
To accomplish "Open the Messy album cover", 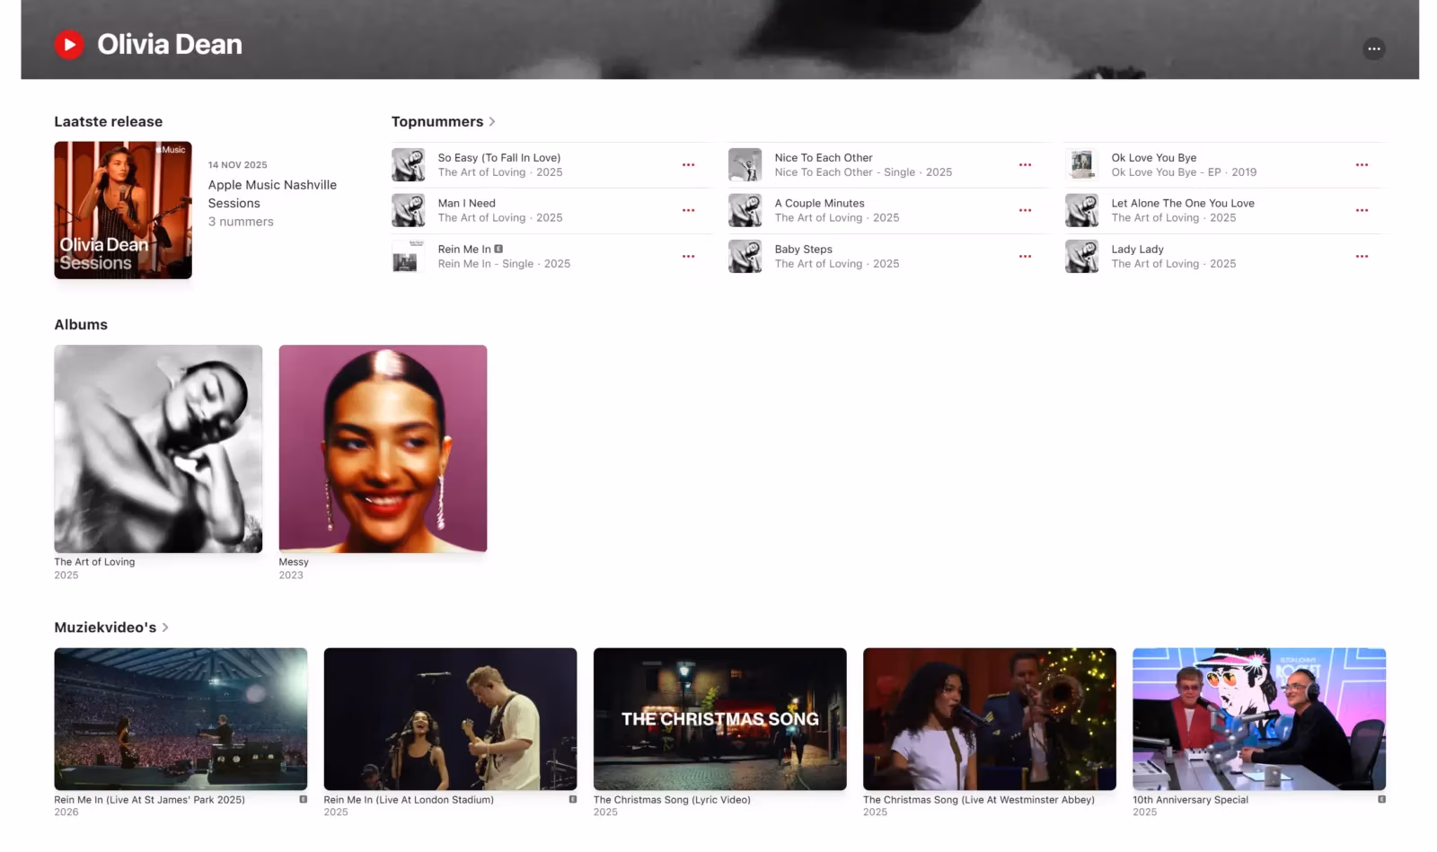I will click(x=383, y=449).
